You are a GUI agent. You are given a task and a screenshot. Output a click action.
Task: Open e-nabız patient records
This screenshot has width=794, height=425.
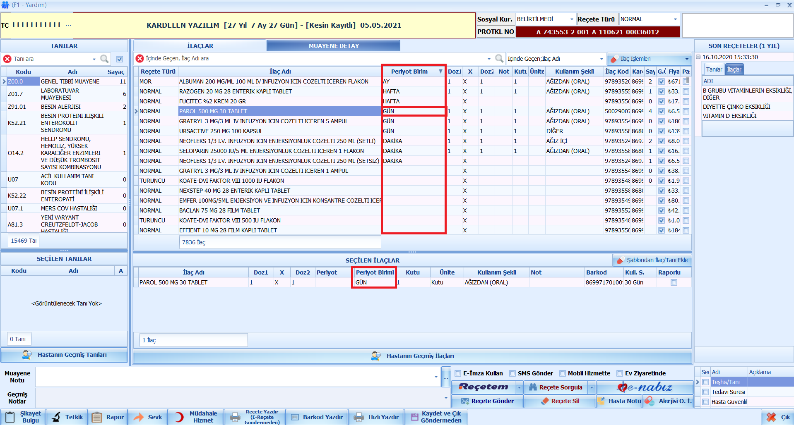coord(645,387)
